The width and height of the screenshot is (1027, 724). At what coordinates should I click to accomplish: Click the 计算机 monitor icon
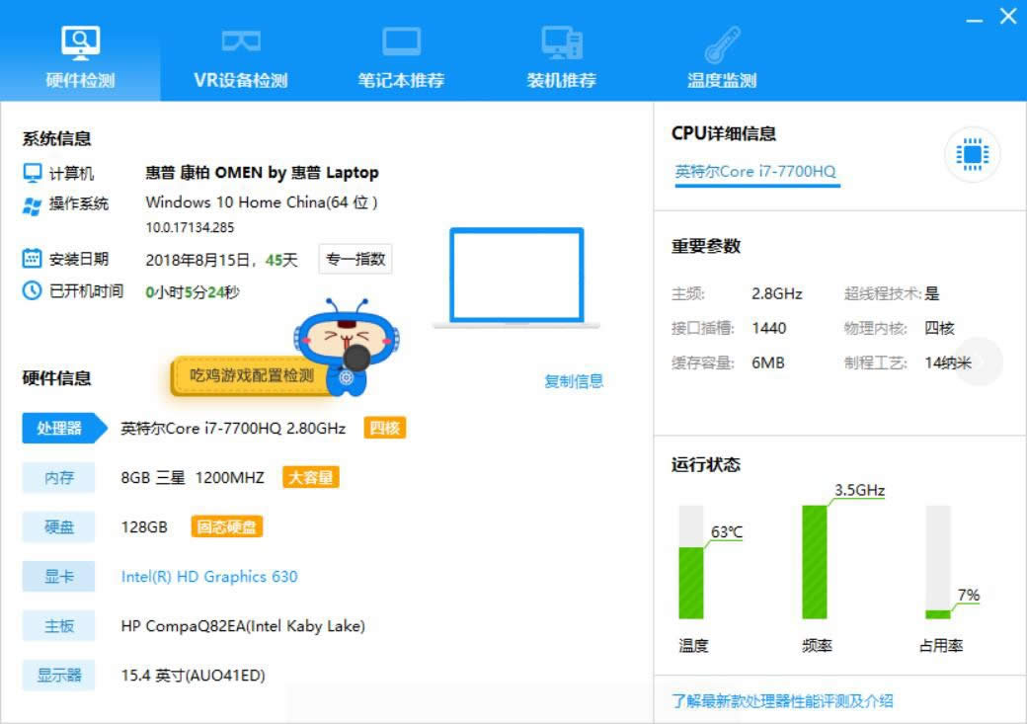click(x=32, y=173)
